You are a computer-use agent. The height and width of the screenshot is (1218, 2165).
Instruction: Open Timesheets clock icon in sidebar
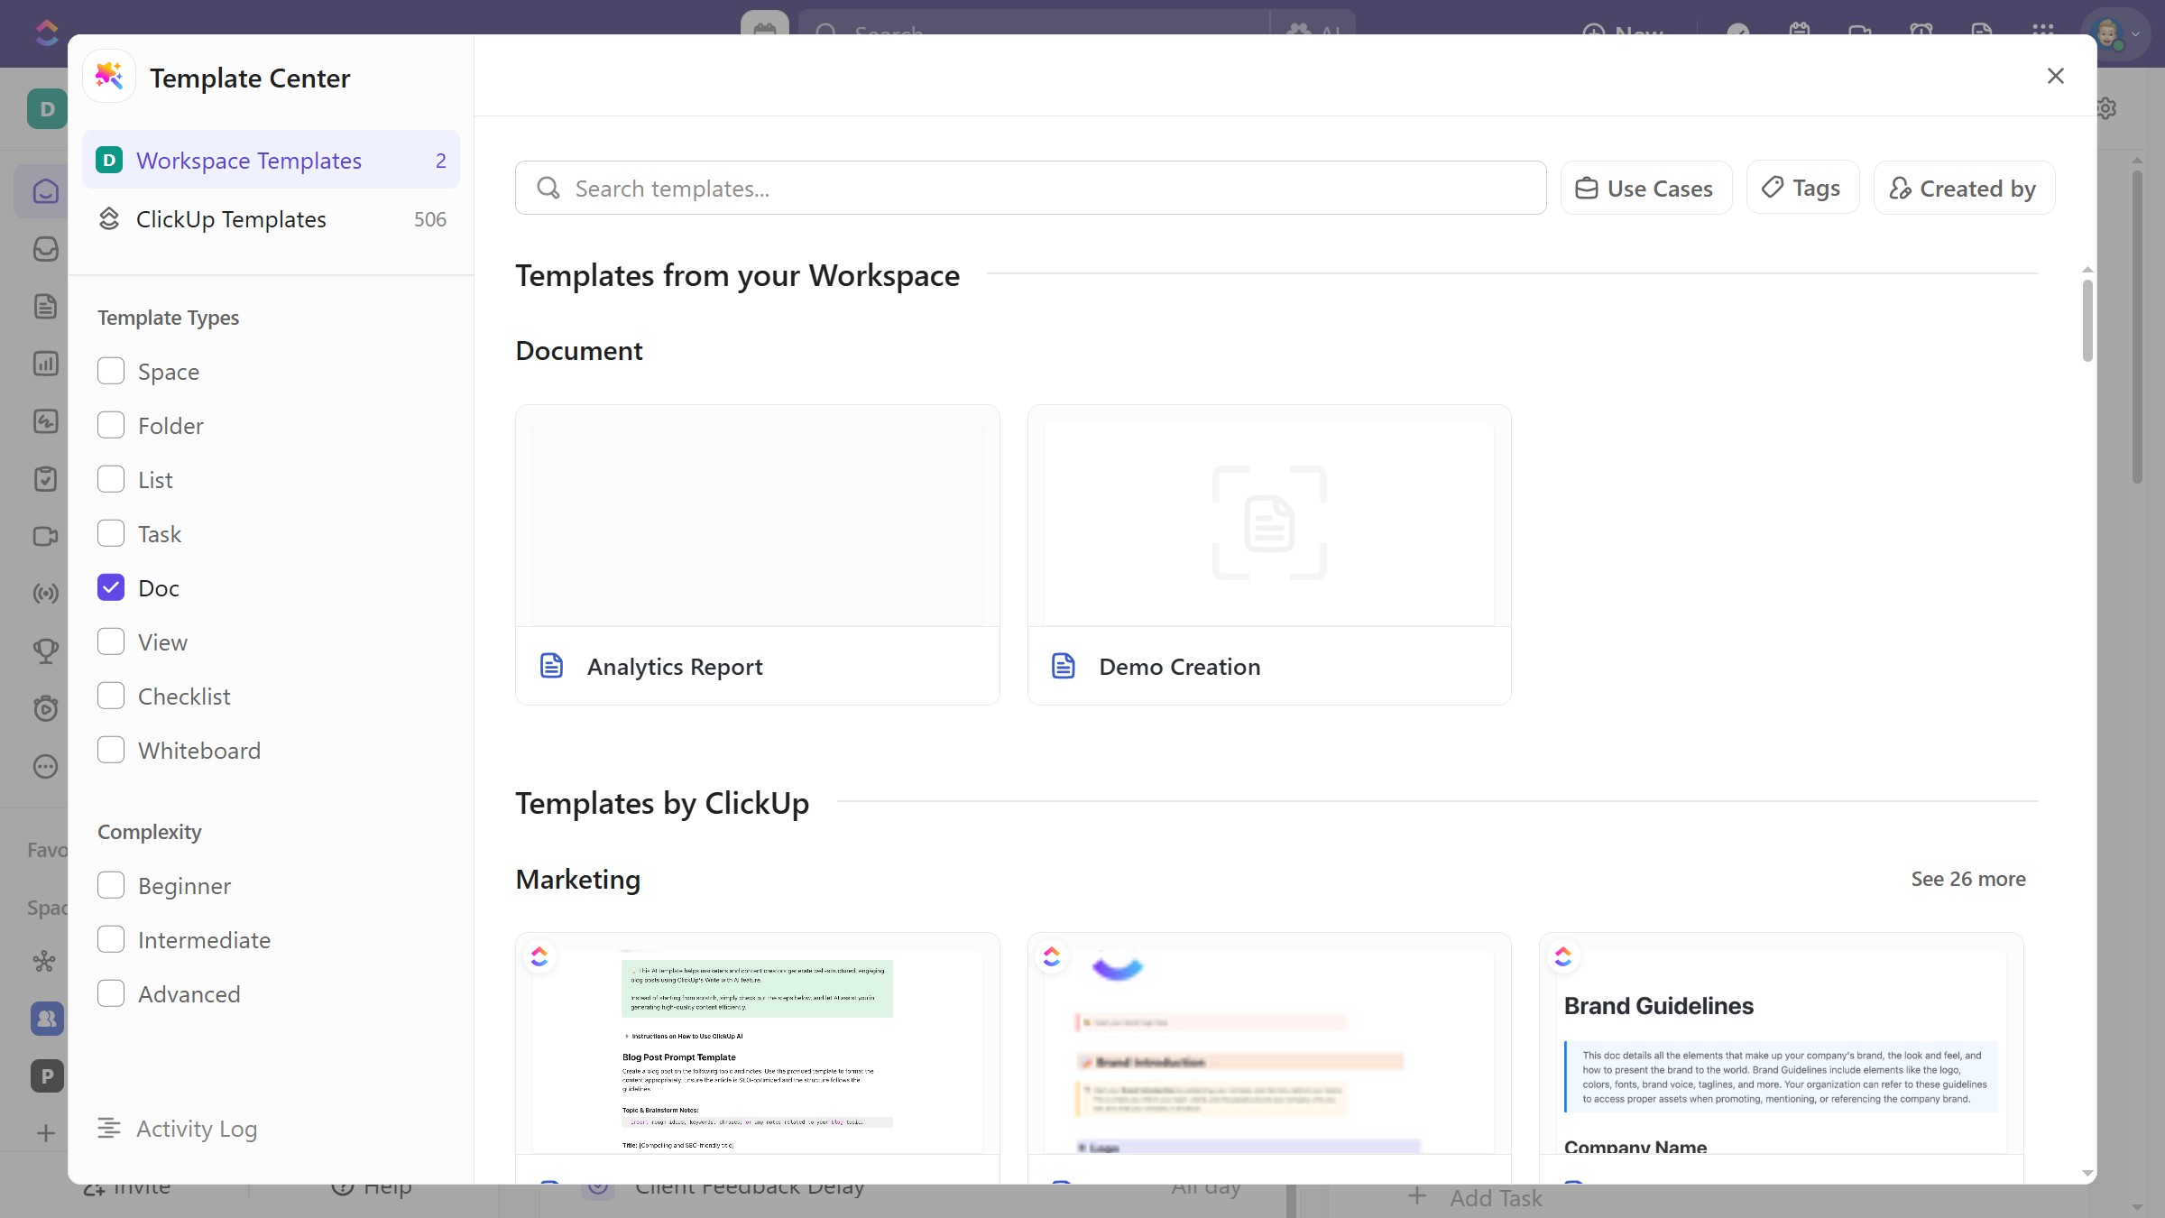(x=46, y=709)
